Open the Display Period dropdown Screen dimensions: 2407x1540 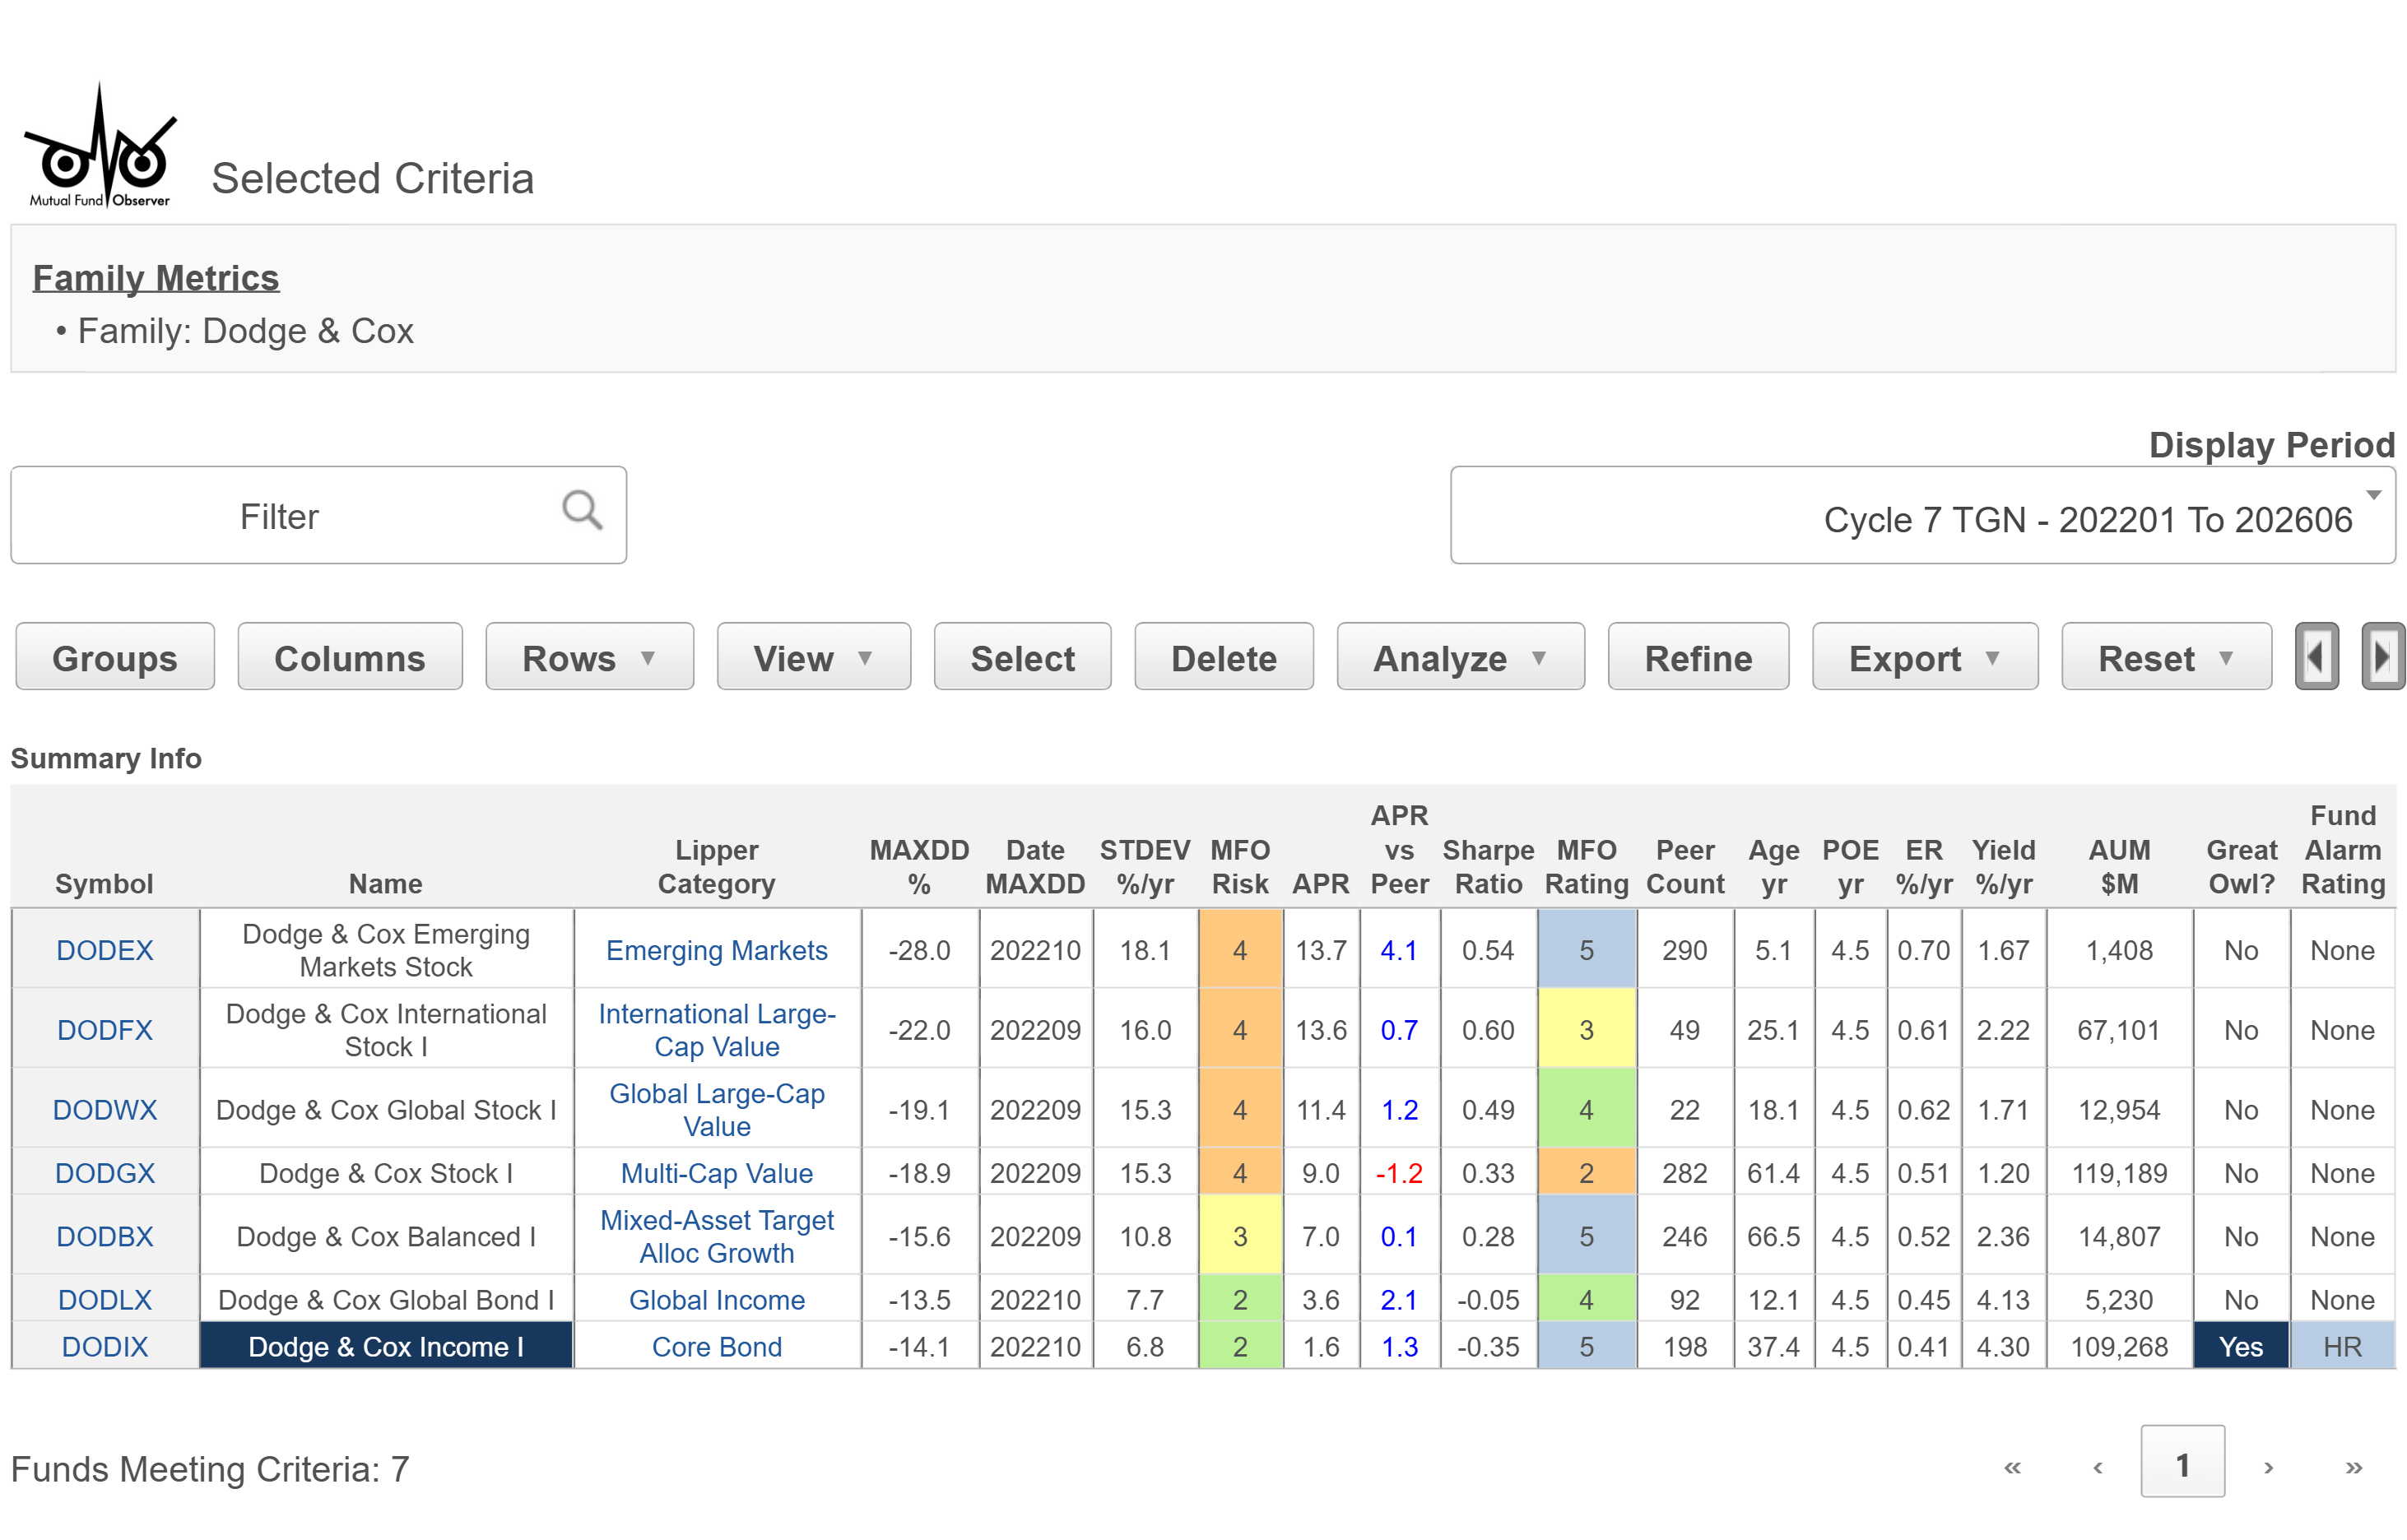1922,516
